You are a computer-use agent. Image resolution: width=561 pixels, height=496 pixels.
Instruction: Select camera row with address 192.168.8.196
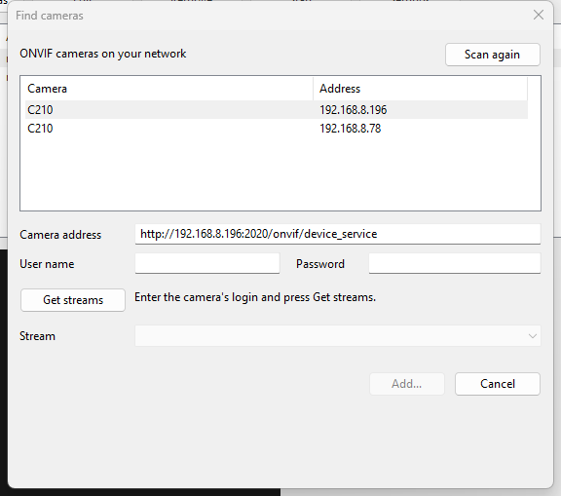[x=277, y=109]
